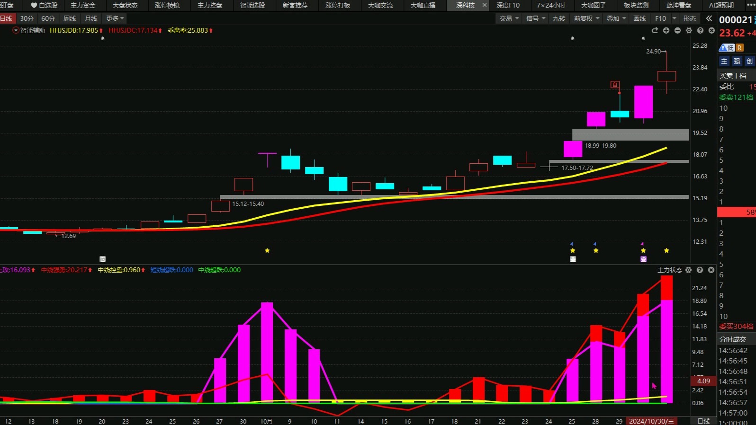Screen dimensions: 756x425
Task: Click heart icon on 自选股 tab
Action: coord(34,5)
